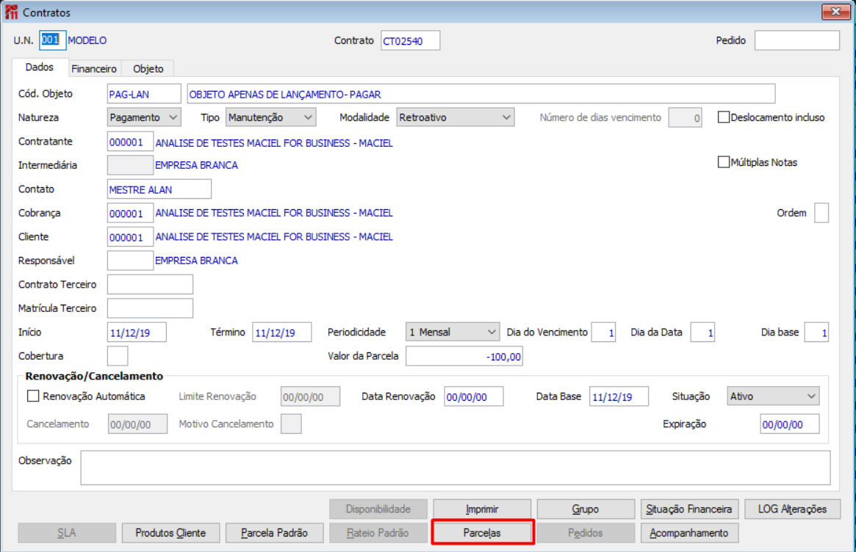Toggle the Renovação Automática checkbox
The height and width of the screenshot is (552, 856).
(33, 396)
